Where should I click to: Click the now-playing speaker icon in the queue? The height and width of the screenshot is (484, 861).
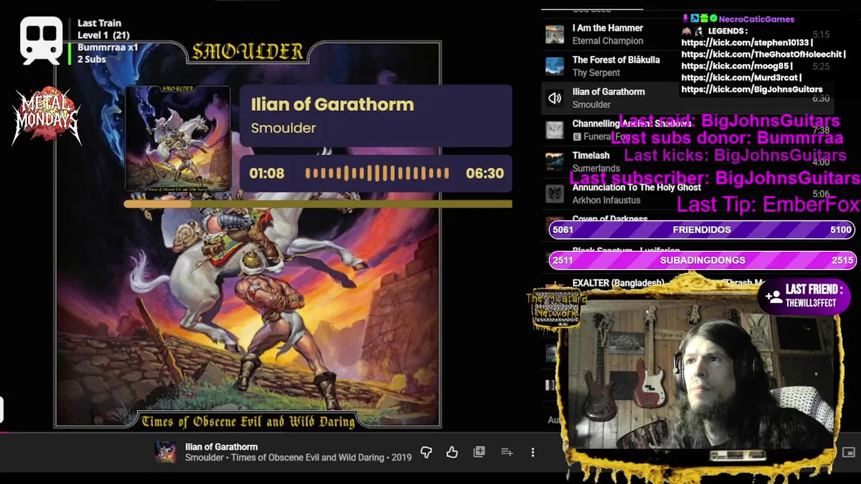click(554, 98)
